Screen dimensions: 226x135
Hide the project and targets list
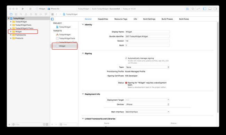(52, 19)
